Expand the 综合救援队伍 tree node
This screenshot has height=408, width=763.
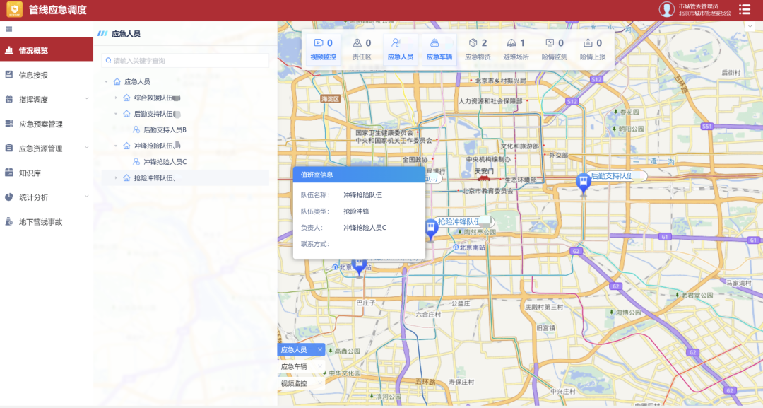(x=116, y=98)
